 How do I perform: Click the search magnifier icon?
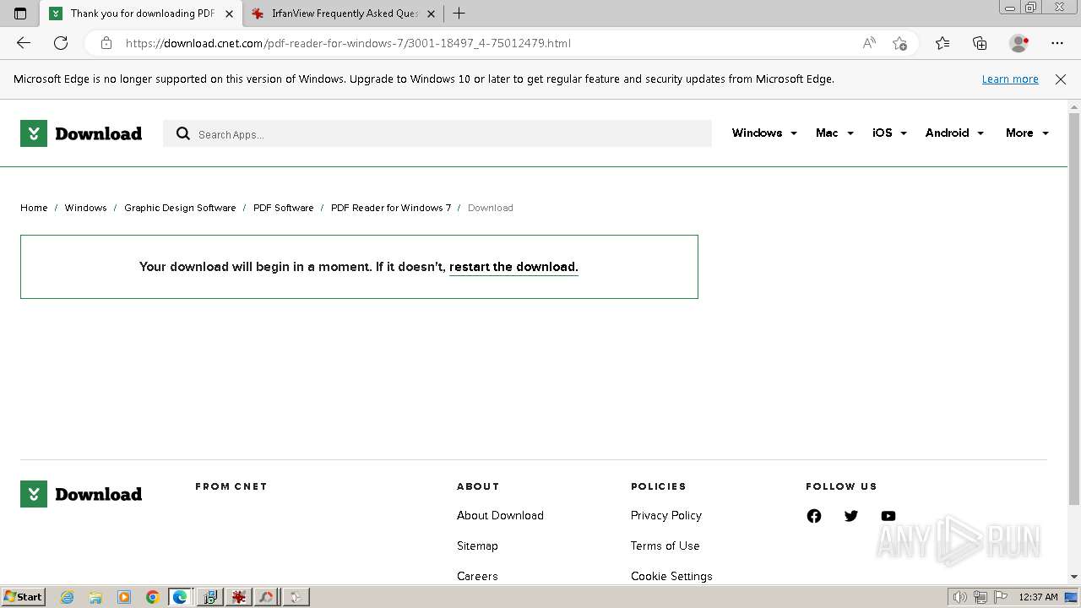183,133
